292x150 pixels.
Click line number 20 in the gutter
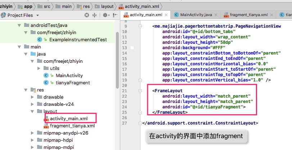point(125,85)
